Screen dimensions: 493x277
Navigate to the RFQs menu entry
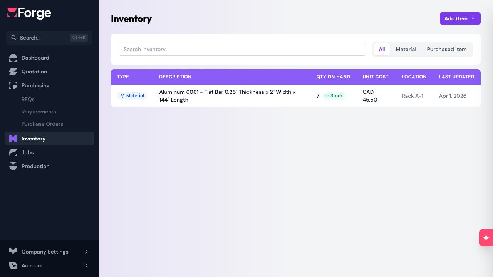click(x=28, y=99)
